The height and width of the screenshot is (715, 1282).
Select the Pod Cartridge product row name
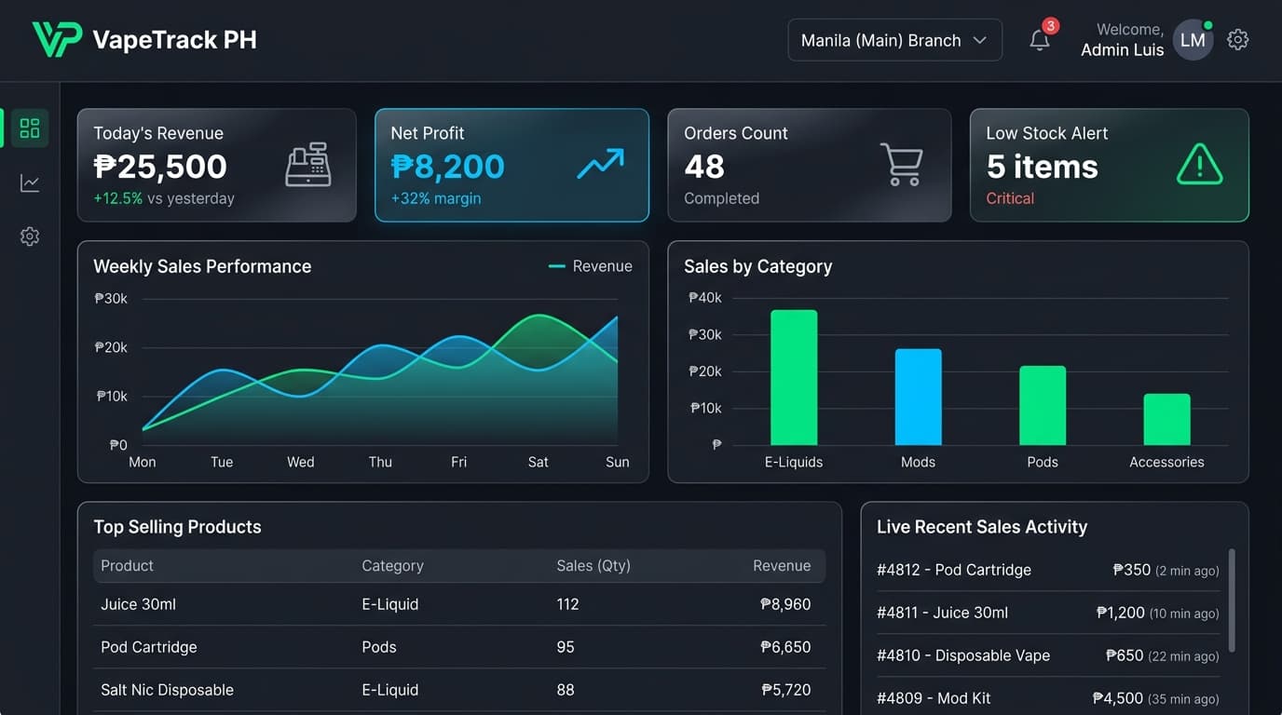[x=149, y=647]
